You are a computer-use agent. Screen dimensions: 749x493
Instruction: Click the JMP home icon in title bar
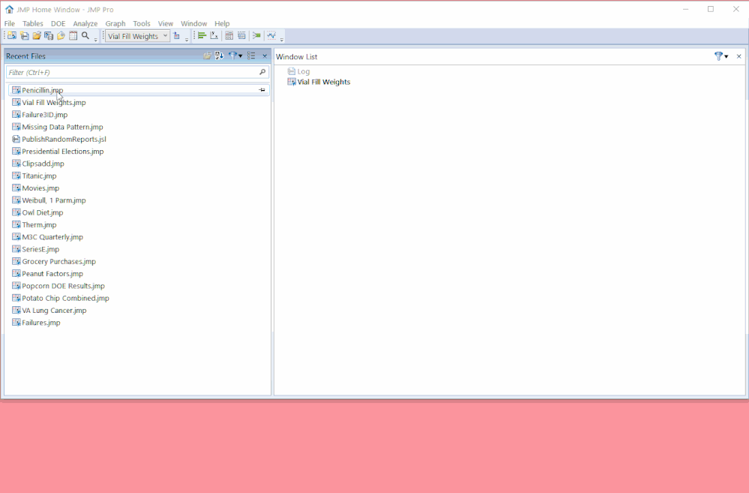pos(9,9)
